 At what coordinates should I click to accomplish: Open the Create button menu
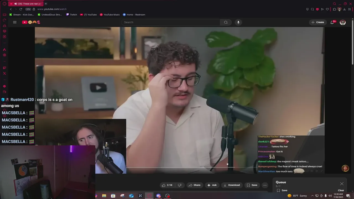317,22
